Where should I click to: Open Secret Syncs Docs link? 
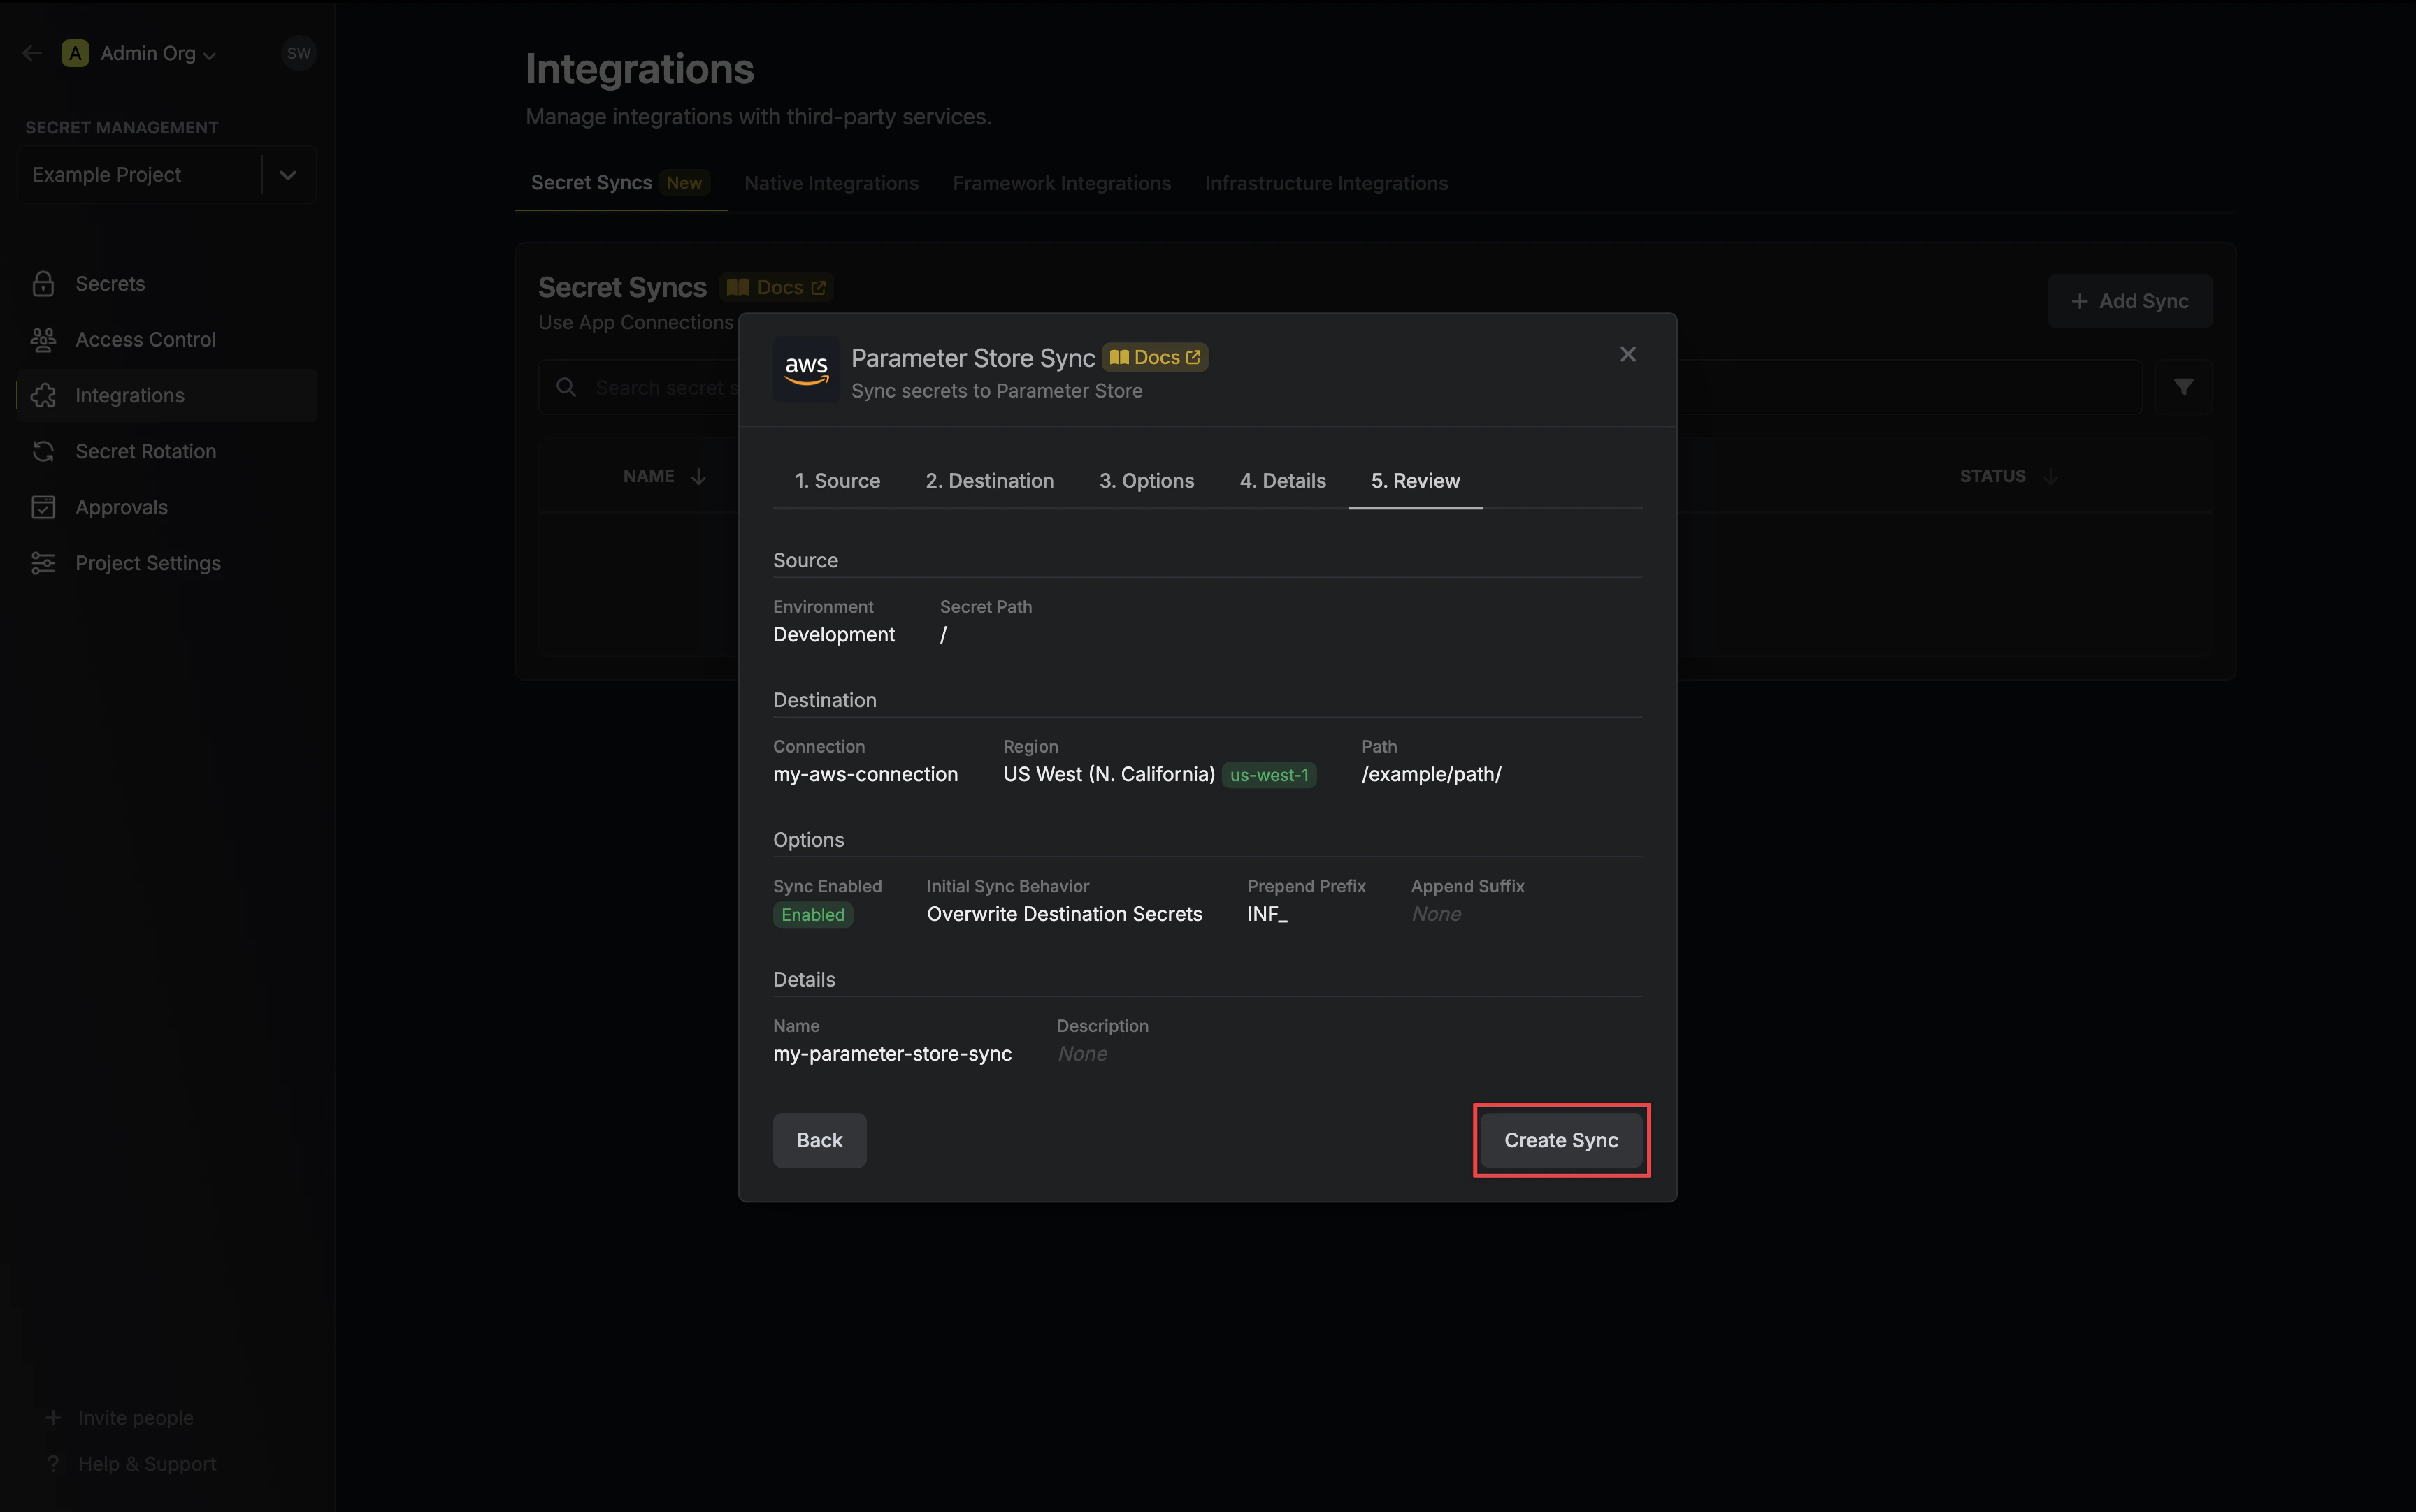tap(776, 288)
